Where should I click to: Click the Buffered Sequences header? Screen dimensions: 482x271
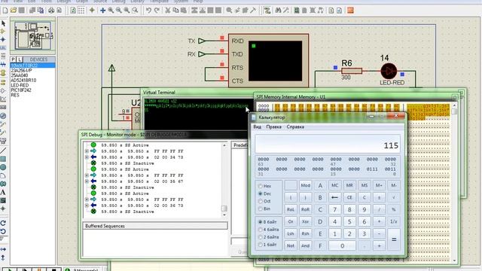[x=155, y=226]
